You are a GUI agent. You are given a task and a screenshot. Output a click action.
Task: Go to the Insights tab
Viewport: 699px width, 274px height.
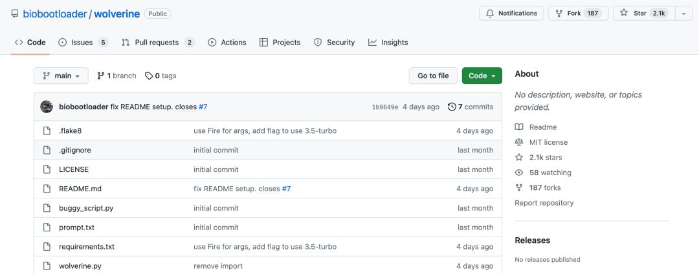click(x=388, y=43)
